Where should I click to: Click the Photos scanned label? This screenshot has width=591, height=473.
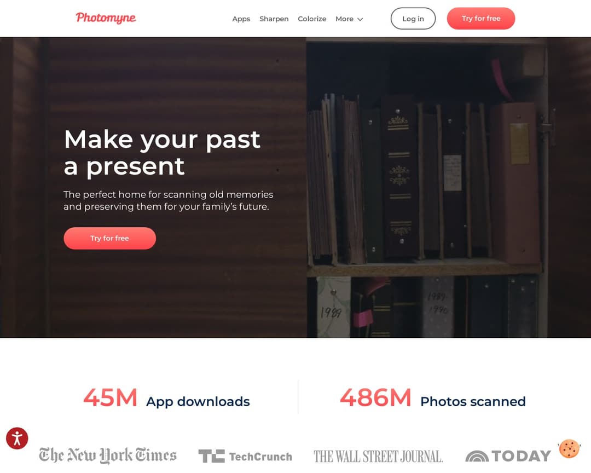[x=473, y=401]
